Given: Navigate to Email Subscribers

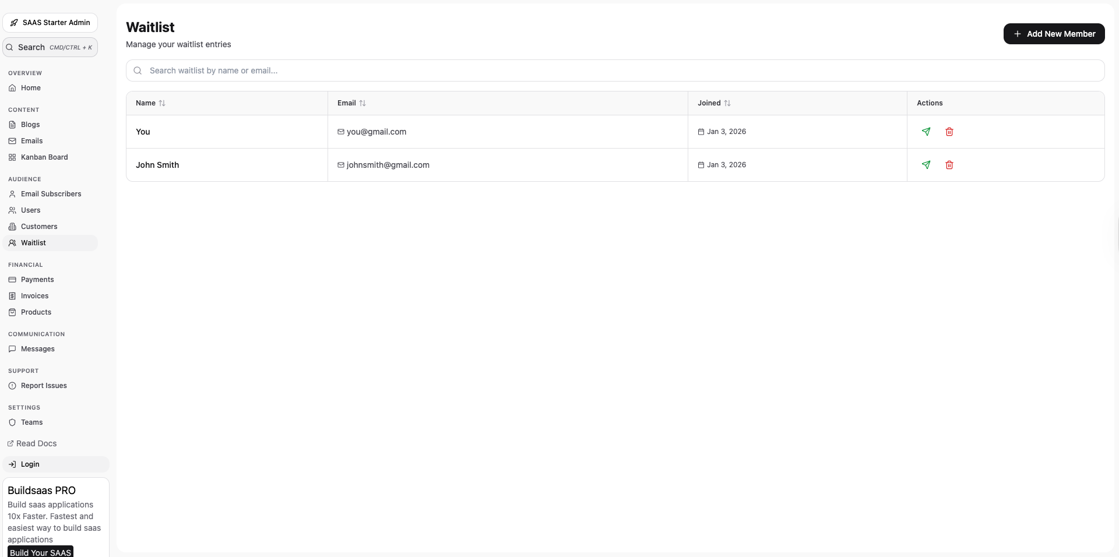Looking at the screenshot, I should click(x=50, y=194).
